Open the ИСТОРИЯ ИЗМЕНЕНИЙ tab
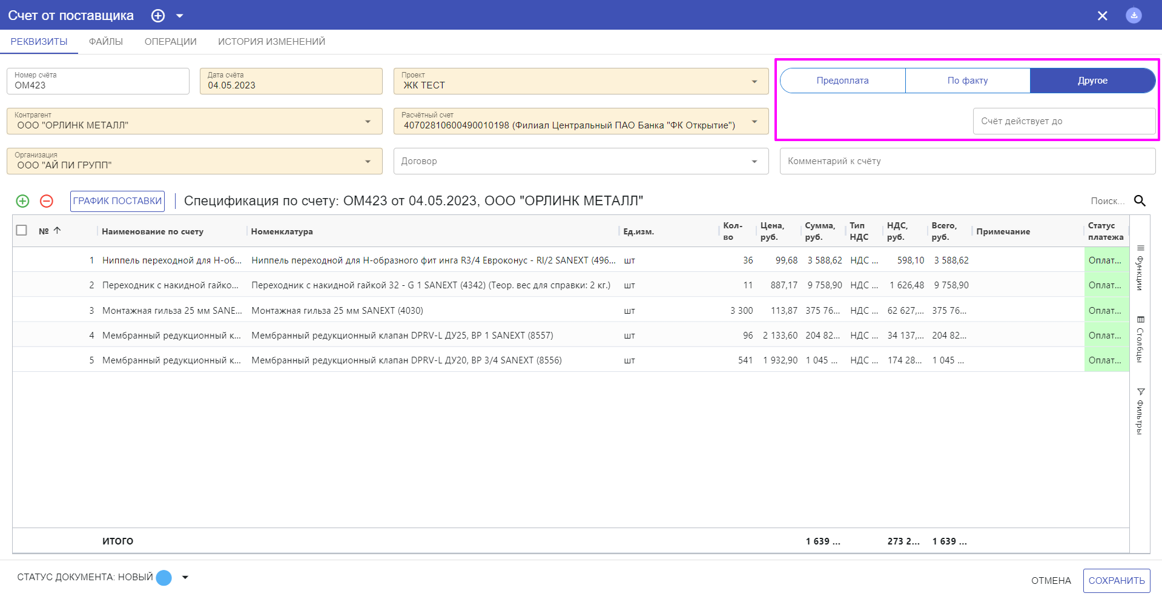Viewport: 1162px width, 599px height. tap(272, 42)
